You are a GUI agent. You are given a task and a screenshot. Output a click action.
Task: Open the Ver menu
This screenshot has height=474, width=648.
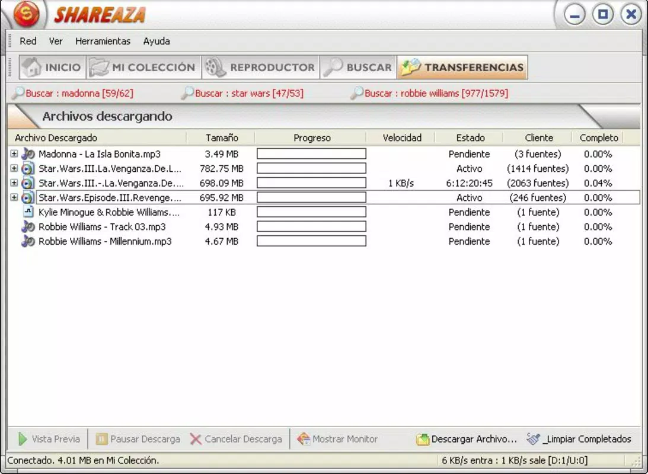pos(56,41)
